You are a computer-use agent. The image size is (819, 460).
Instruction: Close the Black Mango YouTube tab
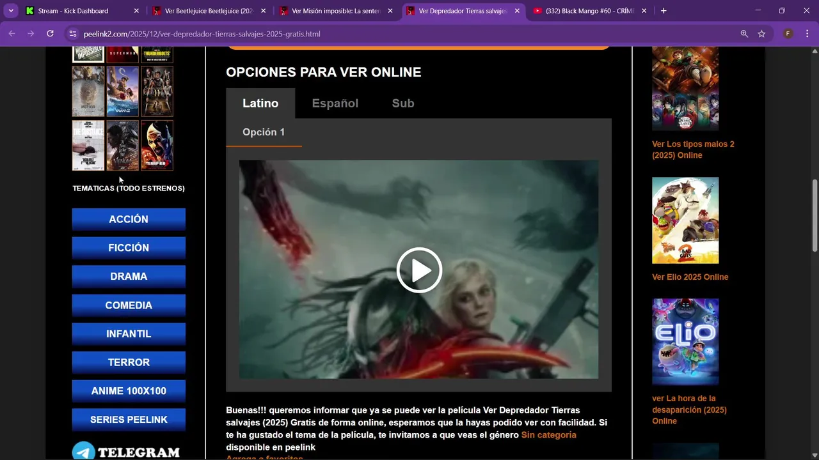pyautogui.click(x=644, y=11)
